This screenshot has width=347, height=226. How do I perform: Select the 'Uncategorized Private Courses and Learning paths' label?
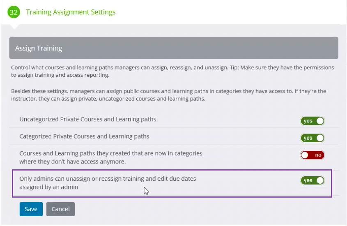point(87,119)
